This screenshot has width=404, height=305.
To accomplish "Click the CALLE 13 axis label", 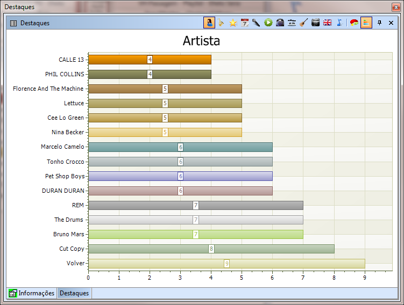I will pyautogui.click(x=72, y=60).
